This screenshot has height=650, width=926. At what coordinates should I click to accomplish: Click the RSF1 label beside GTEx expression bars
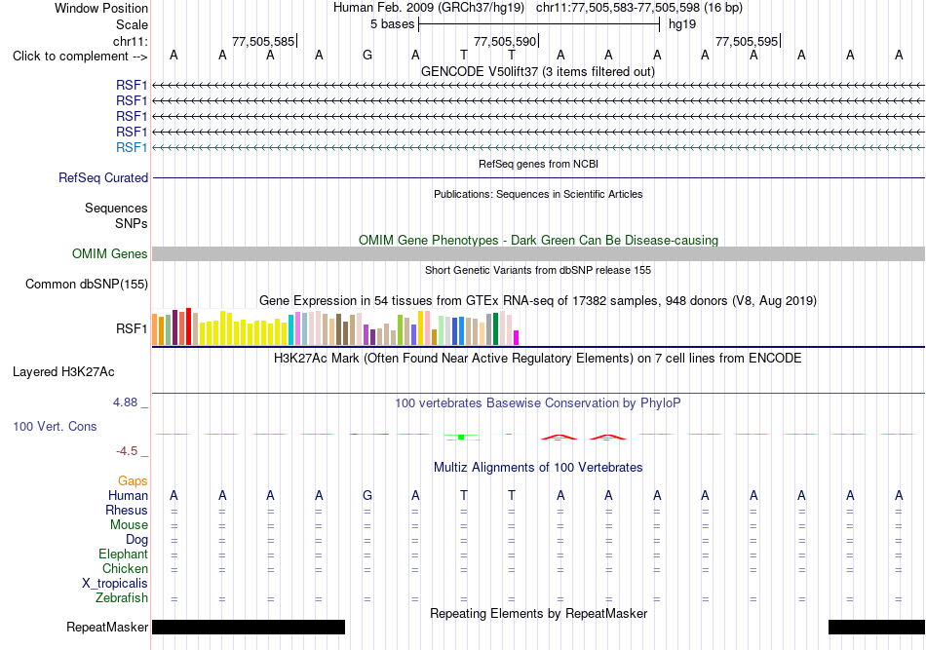pos(132,328)
